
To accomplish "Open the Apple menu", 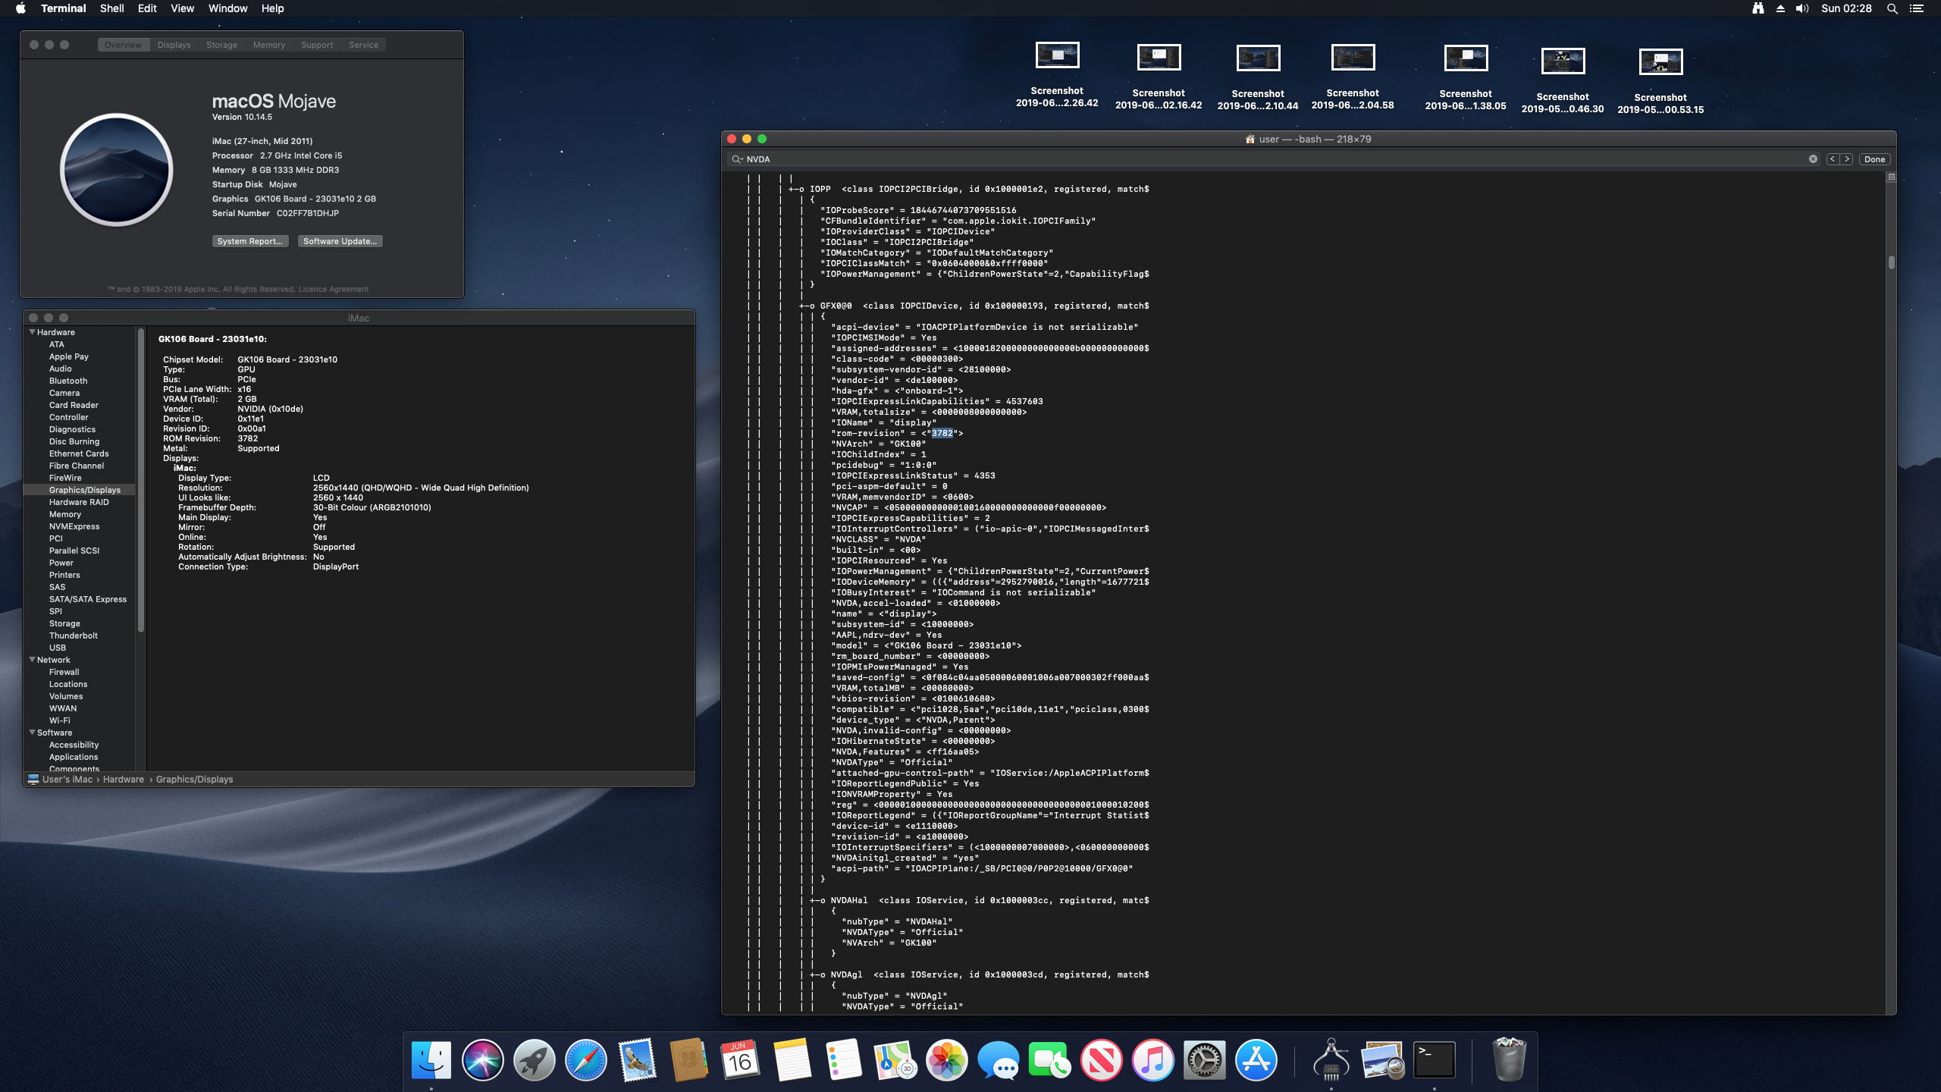I will pos(20,8).
